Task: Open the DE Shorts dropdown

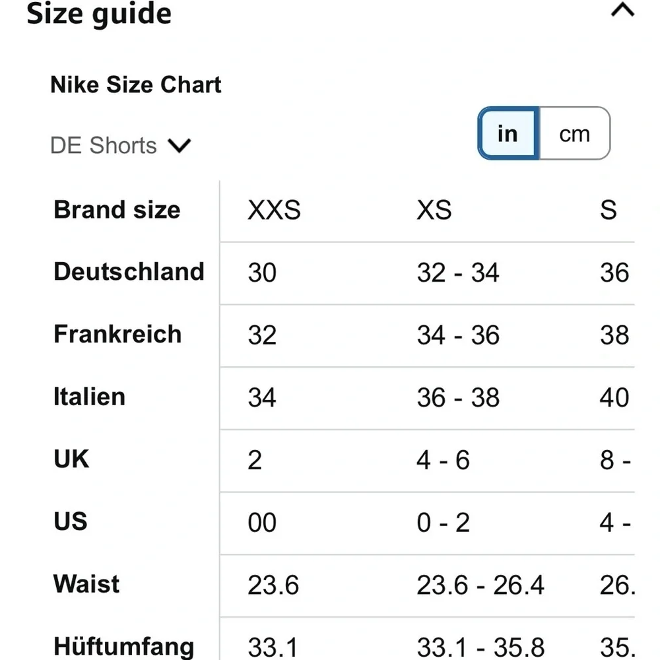Action: pos(120,146)
